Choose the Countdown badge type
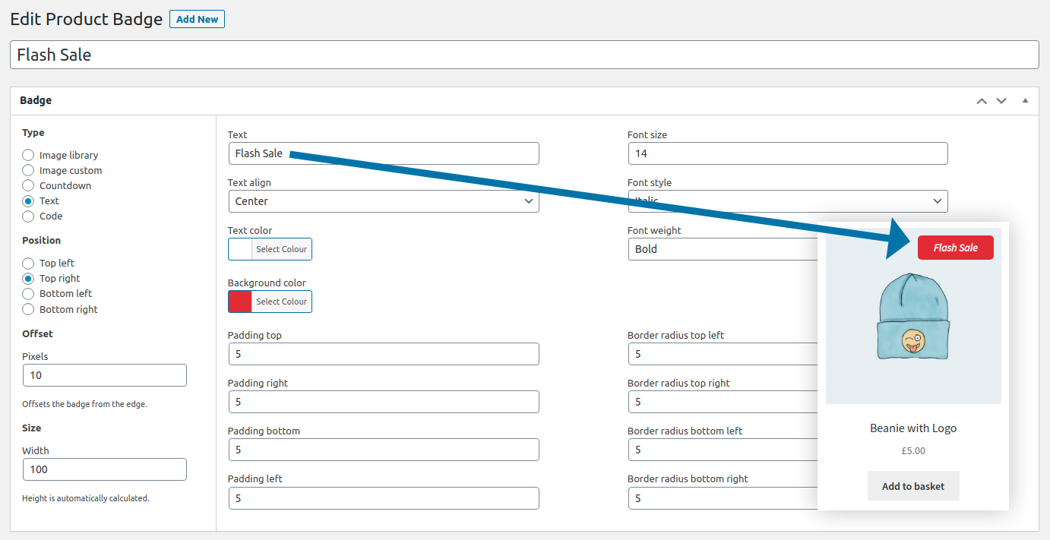Screen dimensions: 1050x540 click(x=28, y=185)
